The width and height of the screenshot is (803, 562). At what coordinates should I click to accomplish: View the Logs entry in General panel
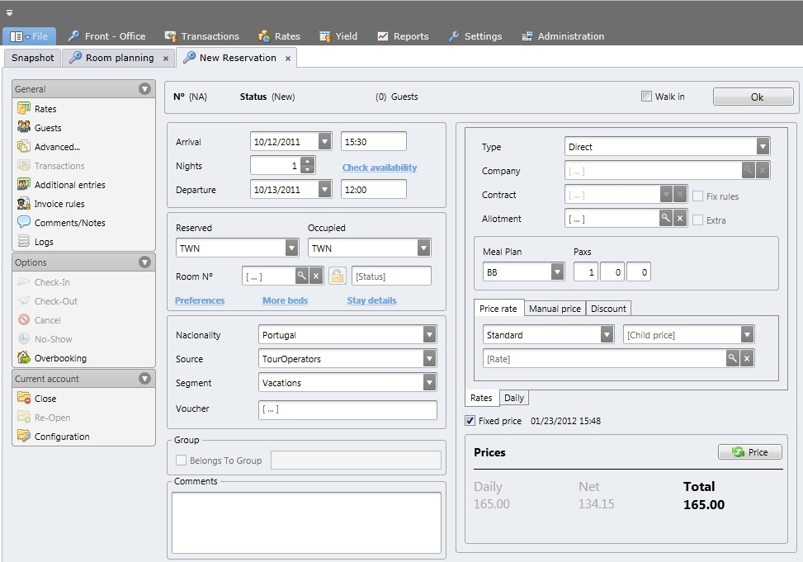point(25,242)
